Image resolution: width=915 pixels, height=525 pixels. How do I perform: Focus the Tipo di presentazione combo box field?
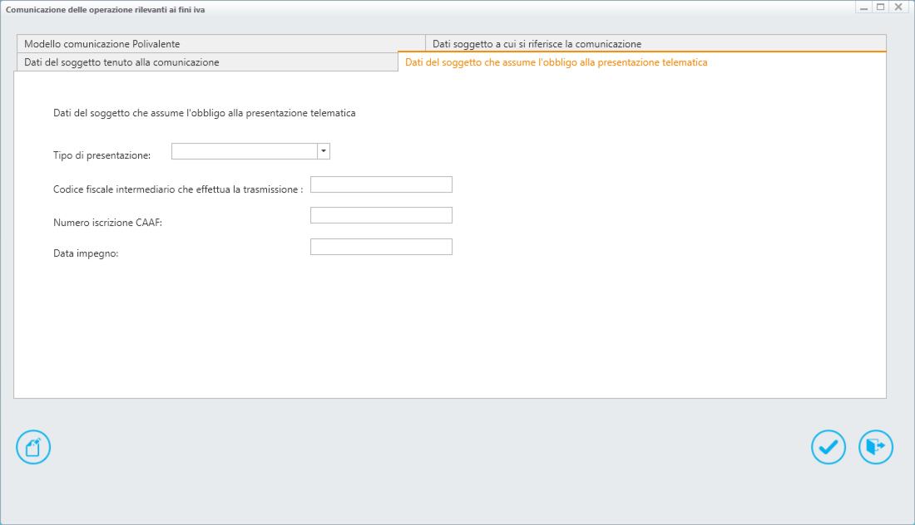(x=245, y=151)
